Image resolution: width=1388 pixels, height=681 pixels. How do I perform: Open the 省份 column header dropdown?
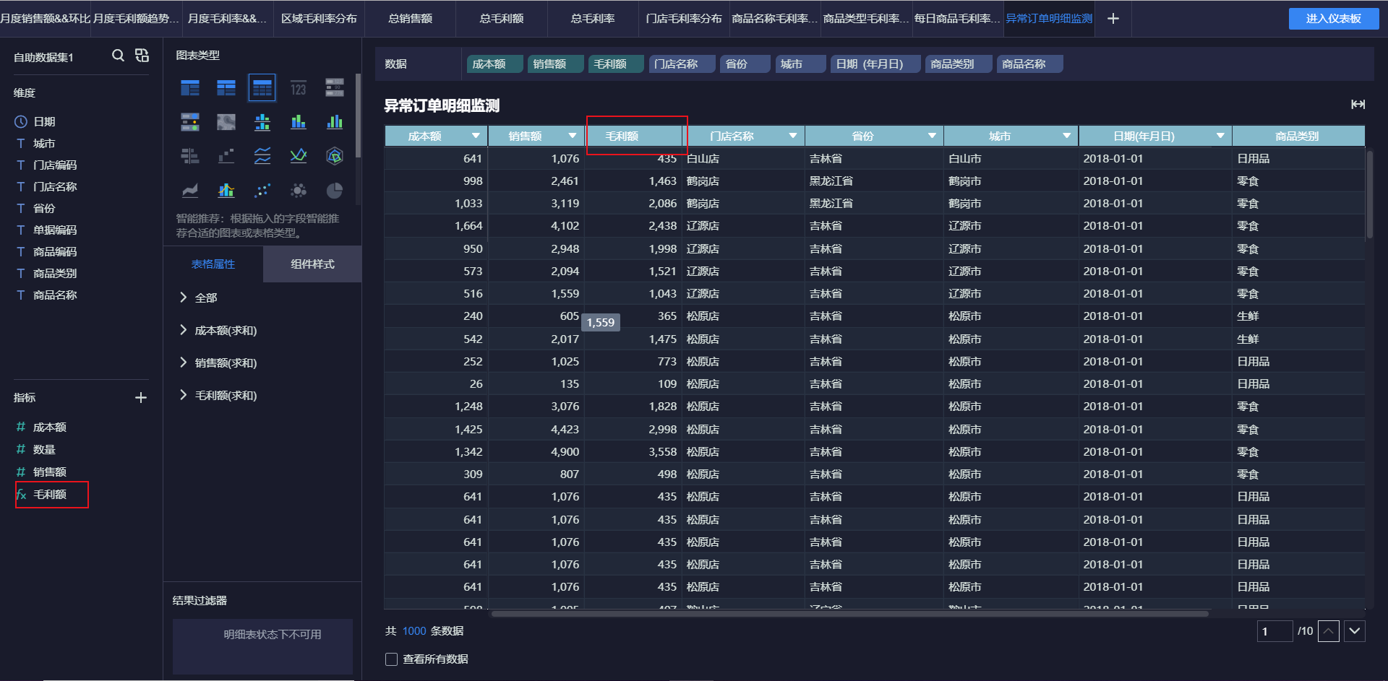click(x=932, y=136)
